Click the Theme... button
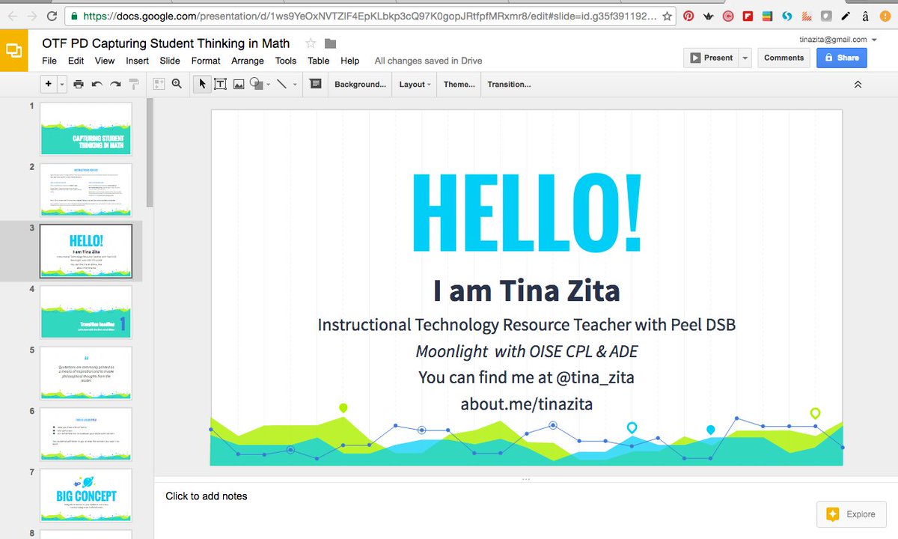 tap(459, 85)
